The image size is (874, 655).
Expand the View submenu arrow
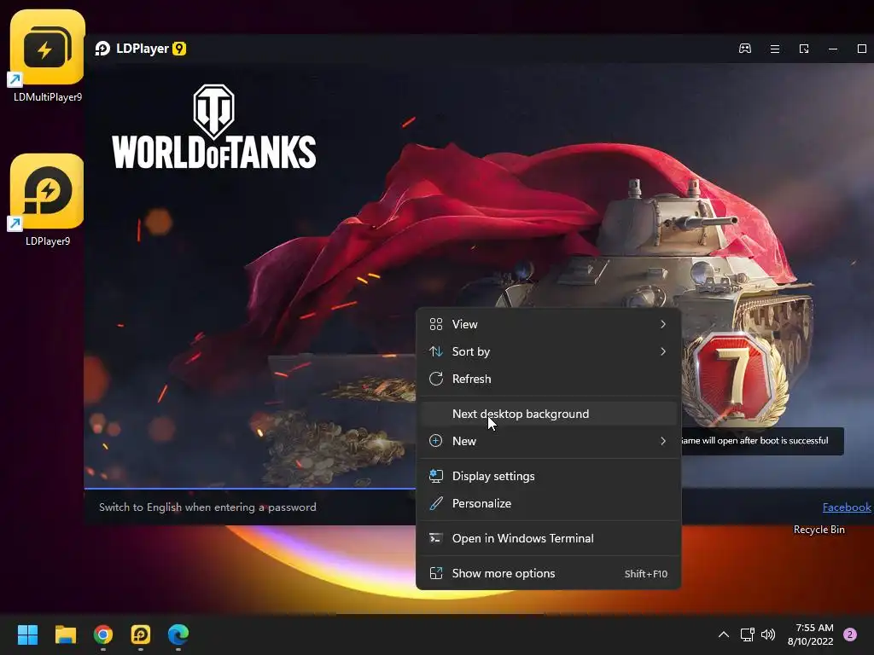click(x=662, y=324)
